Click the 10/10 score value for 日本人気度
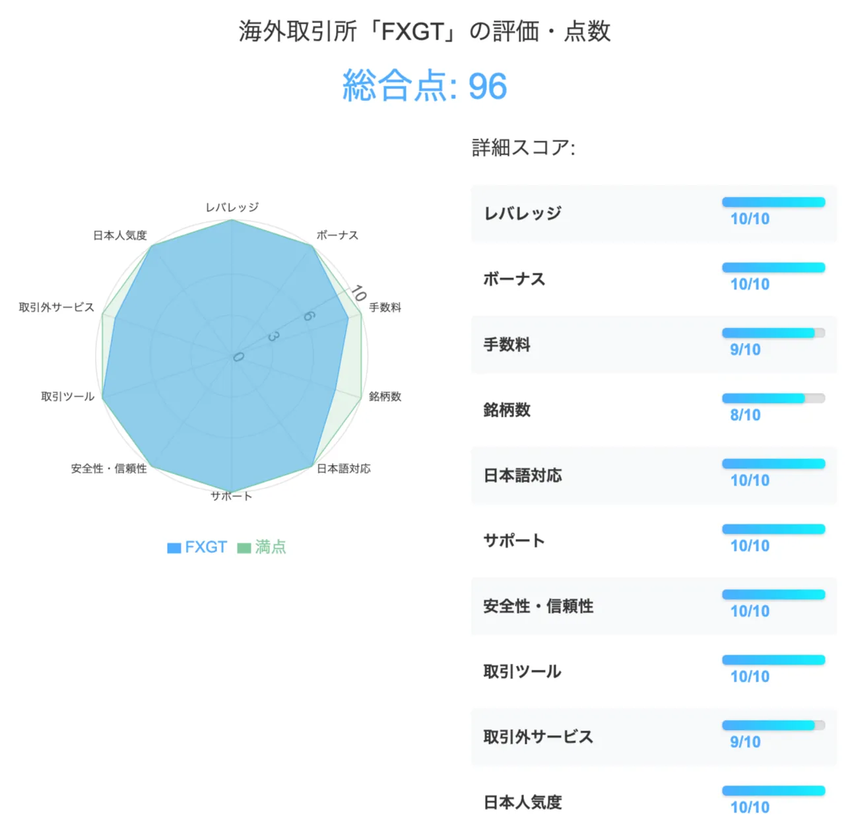850x833 pixels. pyautogui.click(x=750, y=807)
